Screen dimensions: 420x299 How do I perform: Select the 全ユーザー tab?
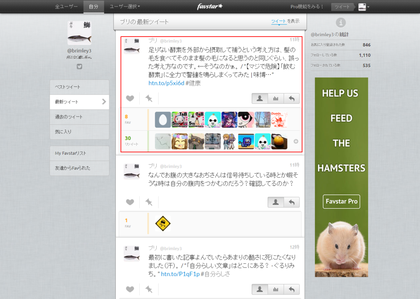click(x=66, y=7)
